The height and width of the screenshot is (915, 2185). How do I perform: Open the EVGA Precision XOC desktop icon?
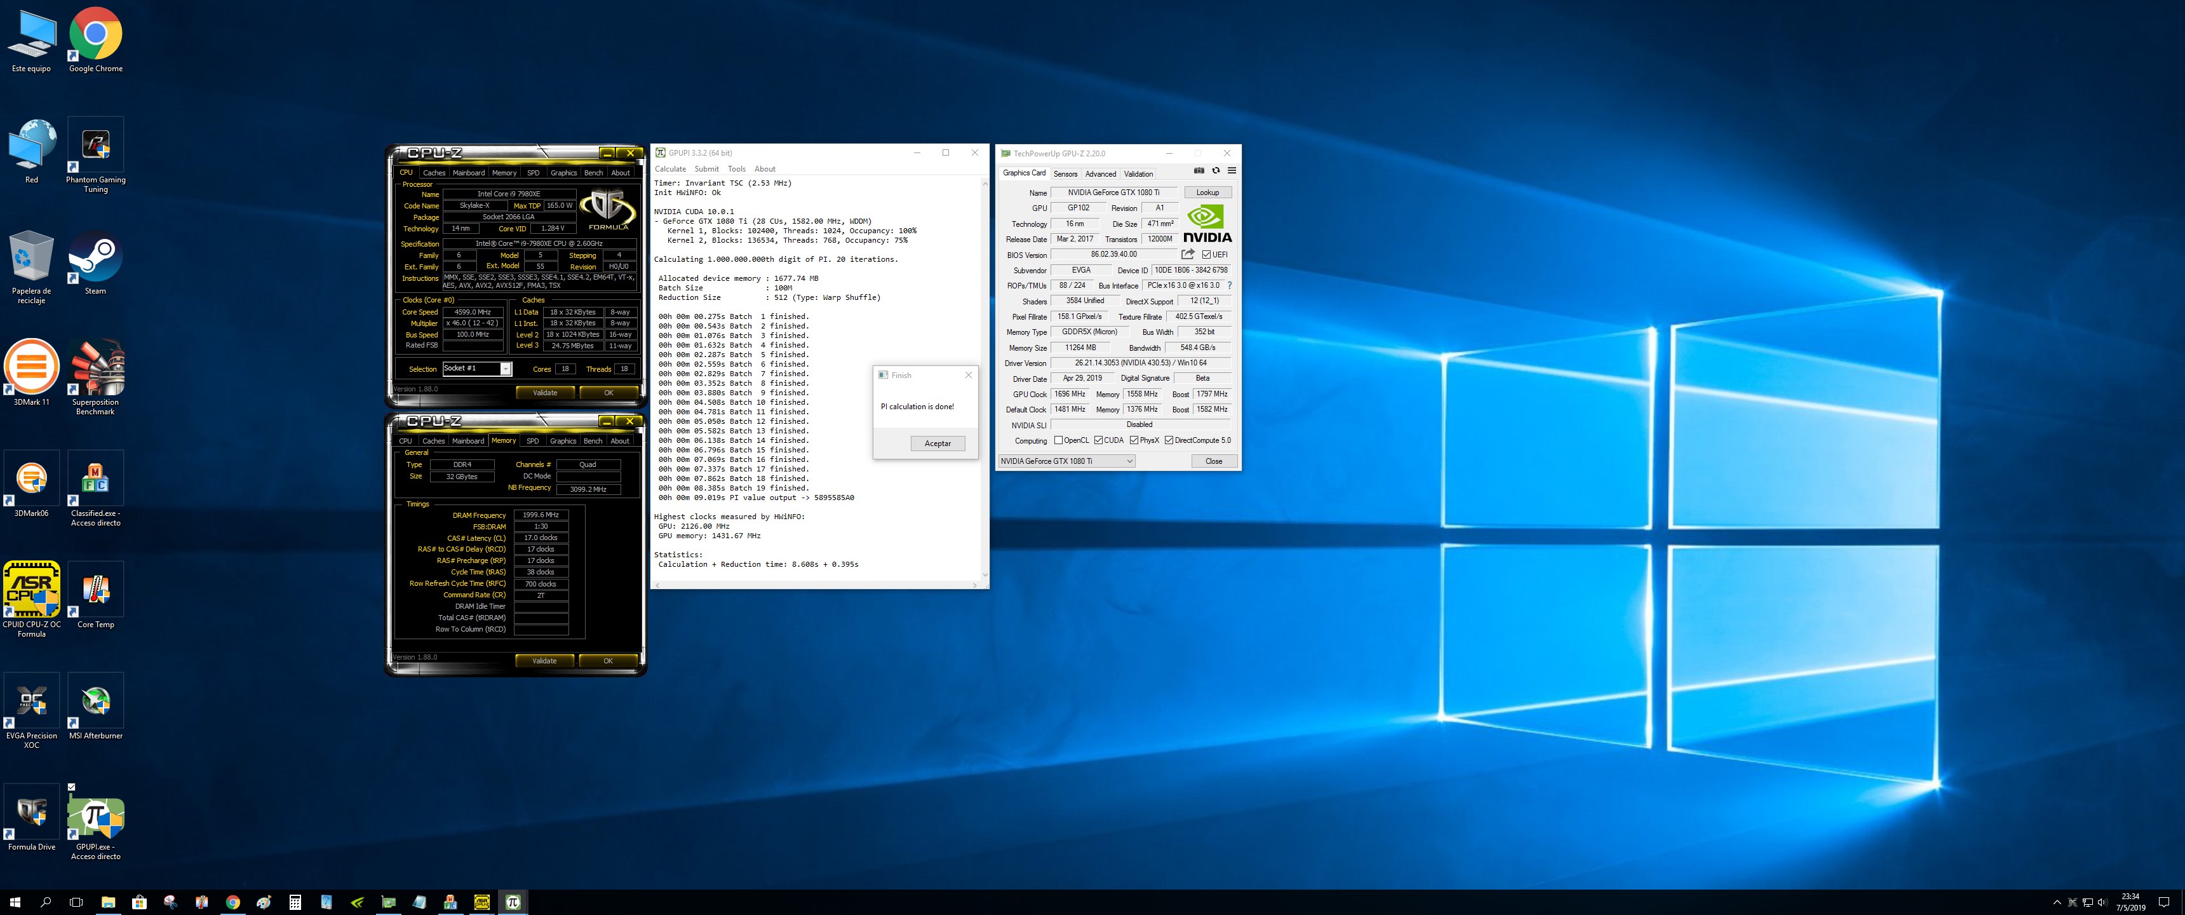click(x=31, y=711)
